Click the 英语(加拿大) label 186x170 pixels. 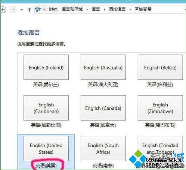(103, 125)
